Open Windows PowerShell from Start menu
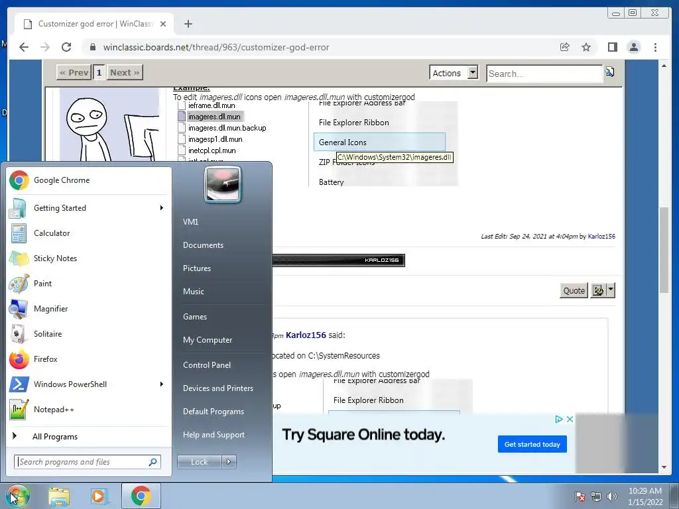 [89, 384]
